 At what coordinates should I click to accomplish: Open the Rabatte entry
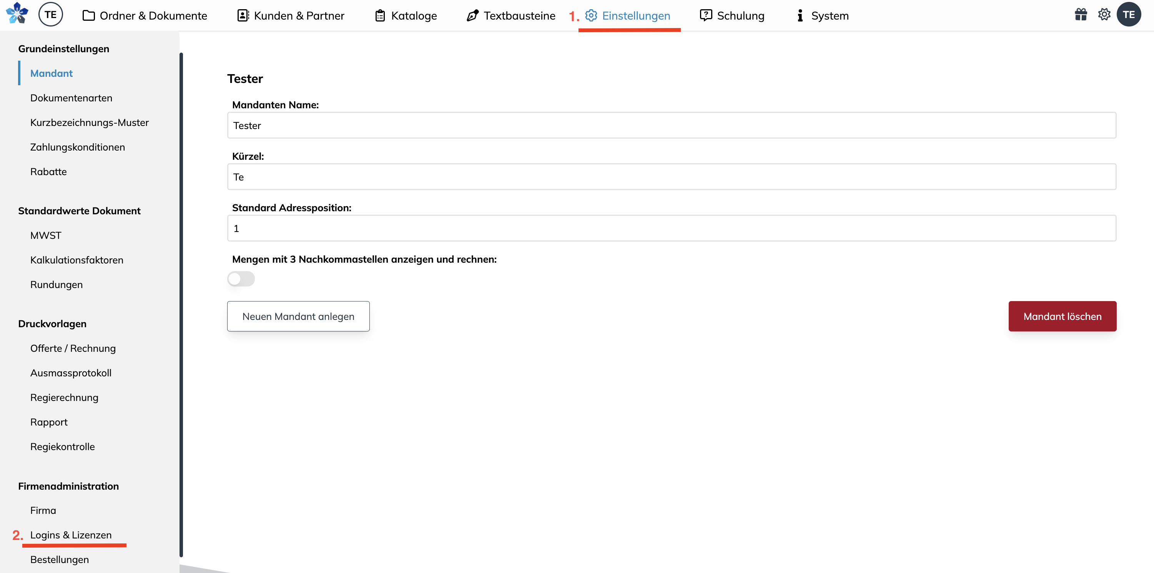[48, 171]
